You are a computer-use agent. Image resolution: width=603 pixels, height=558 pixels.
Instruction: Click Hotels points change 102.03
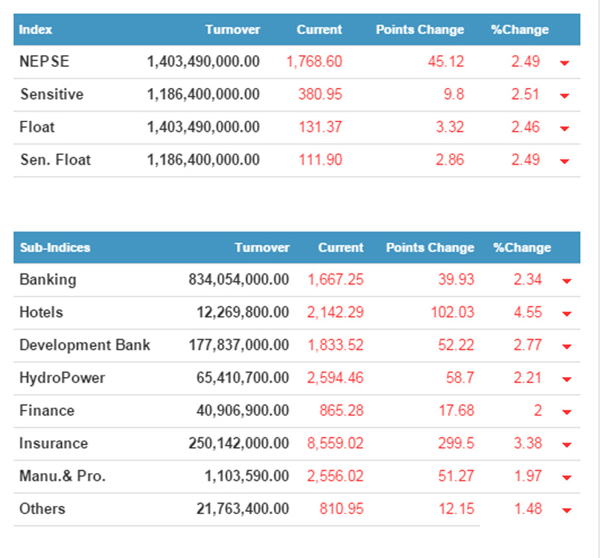(453, 312)
